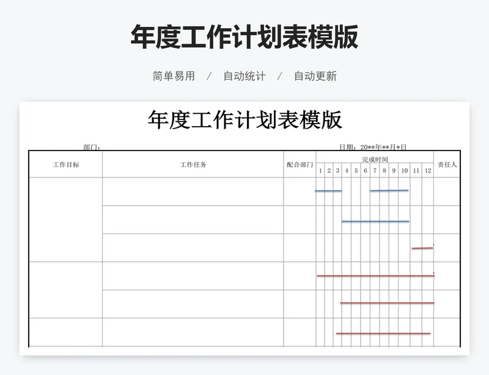Select the 工作任务 column header
The height and width of the screenshot is (375, 489).
(193, 165)
